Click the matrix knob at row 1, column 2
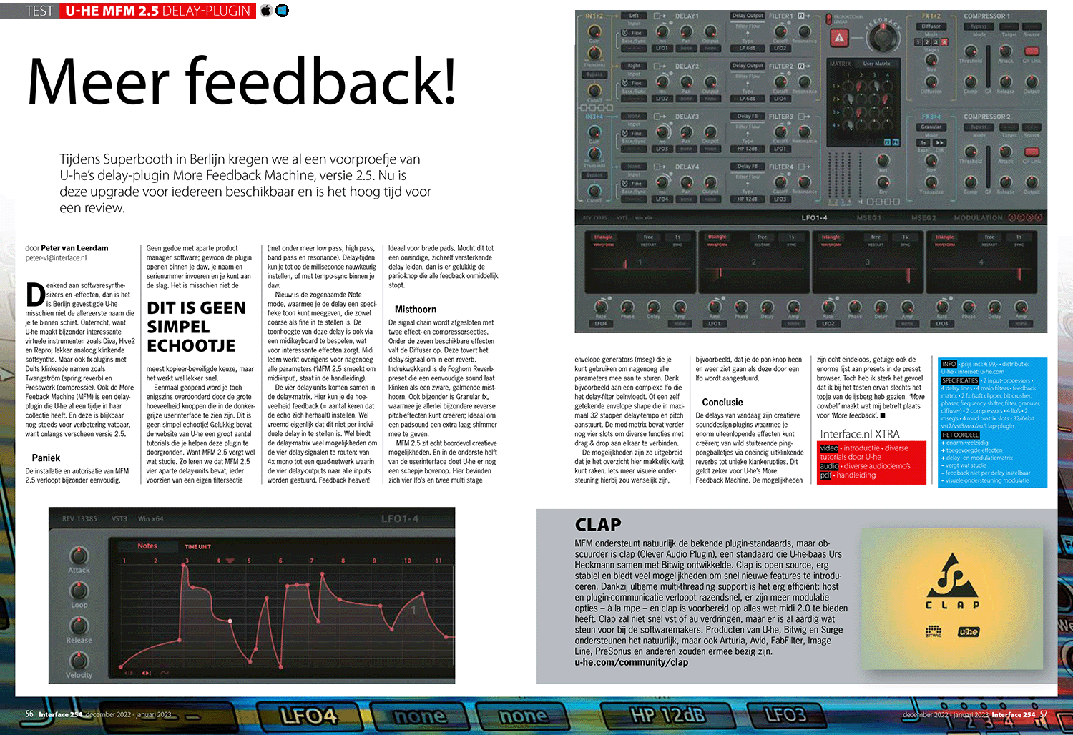This screenshot has width=1073, height=735. click(861, 86)
